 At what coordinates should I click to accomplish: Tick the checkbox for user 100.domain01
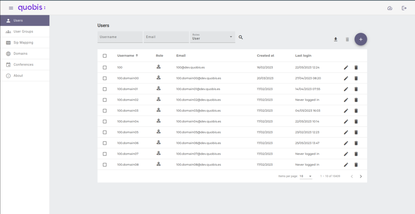click(105, 89)
